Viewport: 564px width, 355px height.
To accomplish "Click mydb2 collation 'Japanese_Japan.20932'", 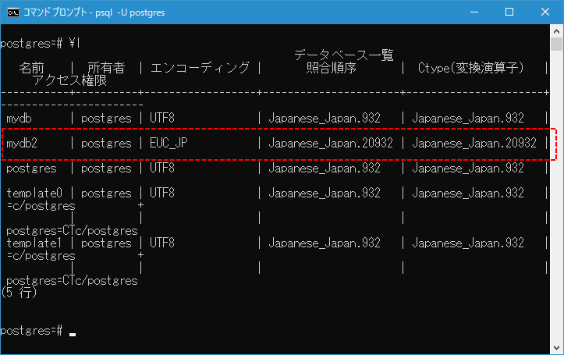I will tap(331, 143).
